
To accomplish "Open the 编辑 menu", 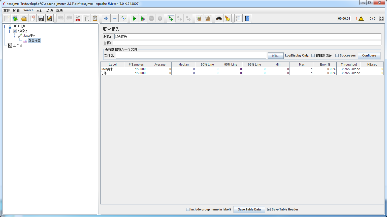I will pyautogui.click(x=16, y=10).
